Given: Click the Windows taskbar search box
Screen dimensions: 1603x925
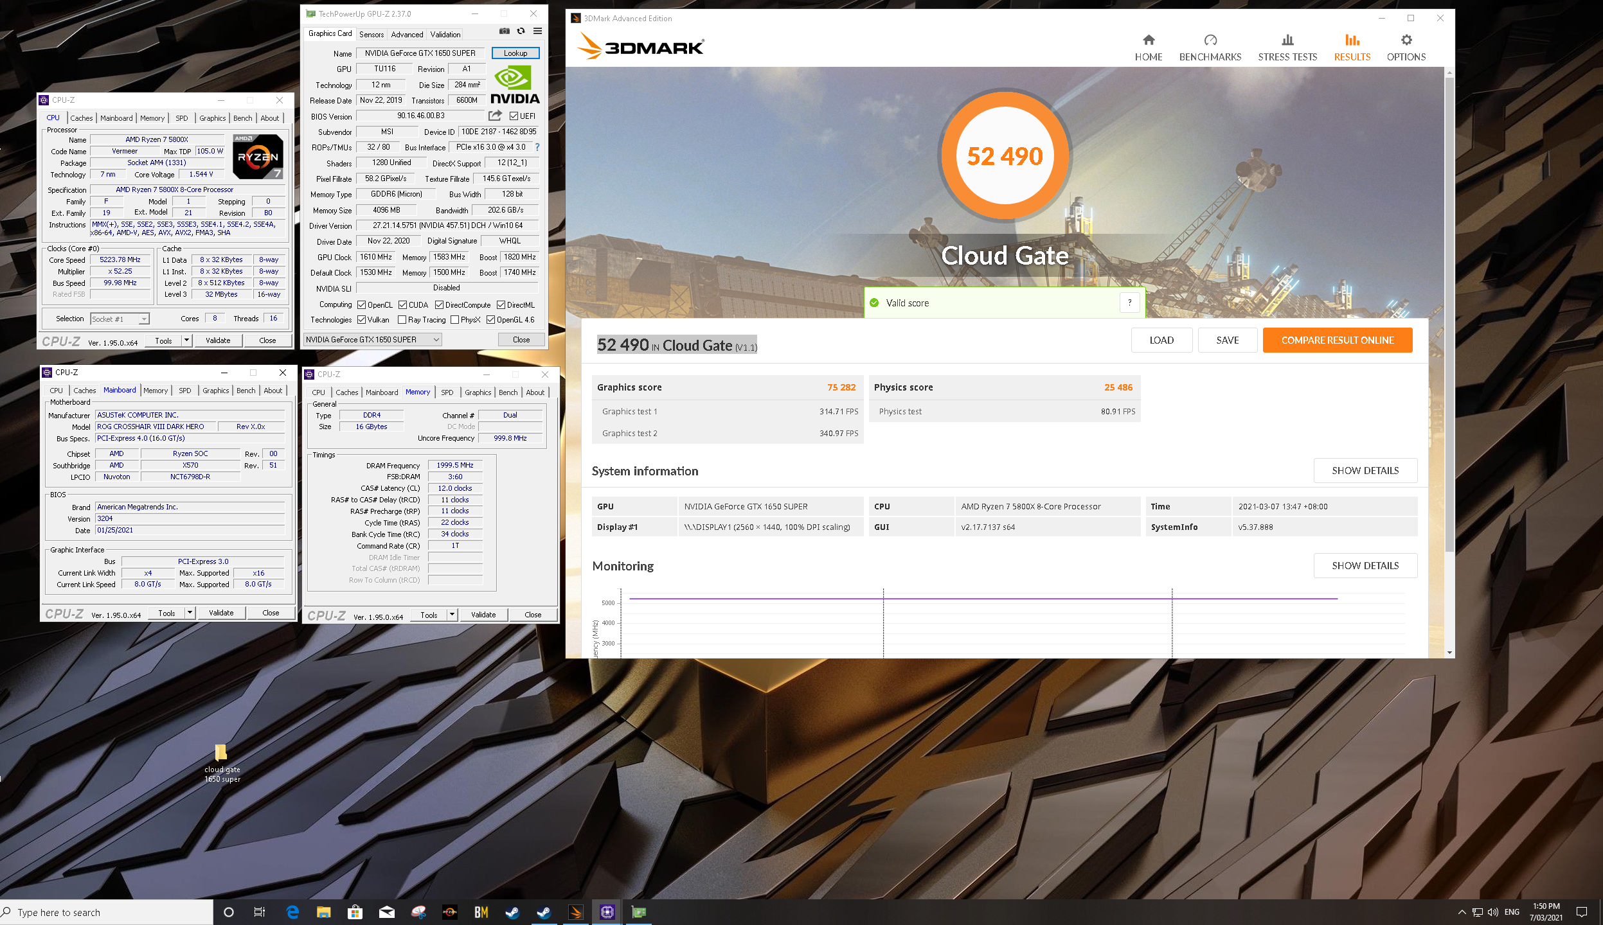Looking at the screenshot, I should (107, 913).
